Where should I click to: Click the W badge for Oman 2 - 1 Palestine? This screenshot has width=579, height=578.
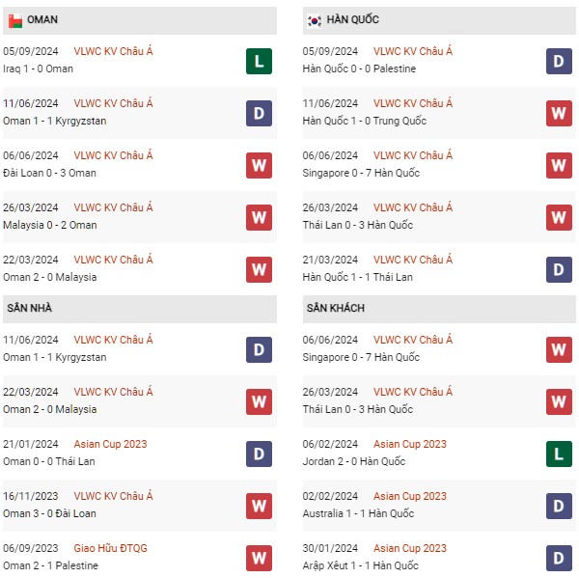tap(259, 558)
